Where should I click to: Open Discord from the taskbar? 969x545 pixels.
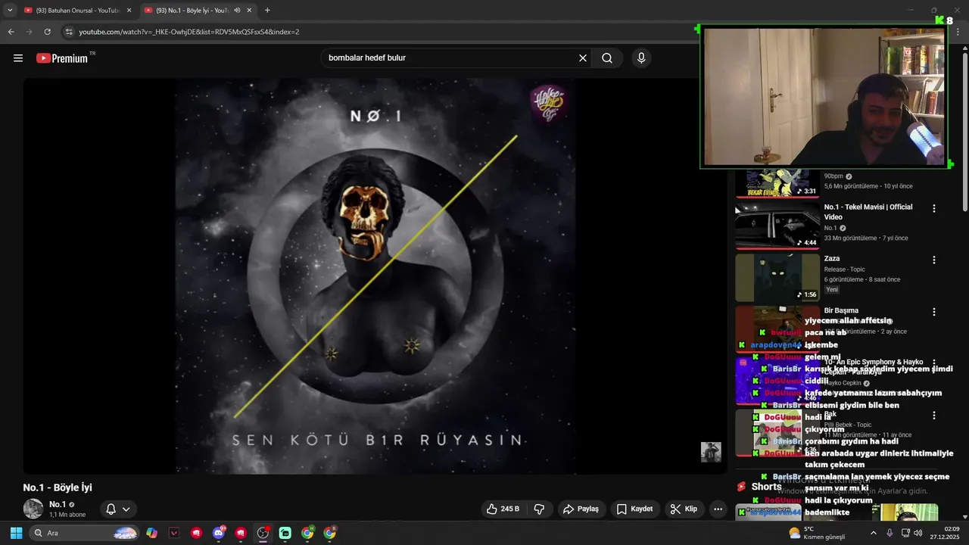(x=219, y=533)
